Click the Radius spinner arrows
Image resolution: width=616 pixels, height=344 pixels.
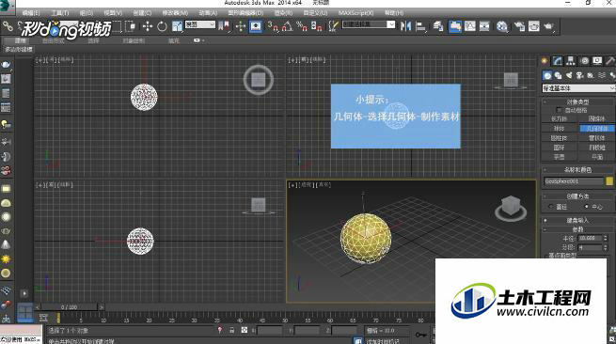click(x=606, y=238)
